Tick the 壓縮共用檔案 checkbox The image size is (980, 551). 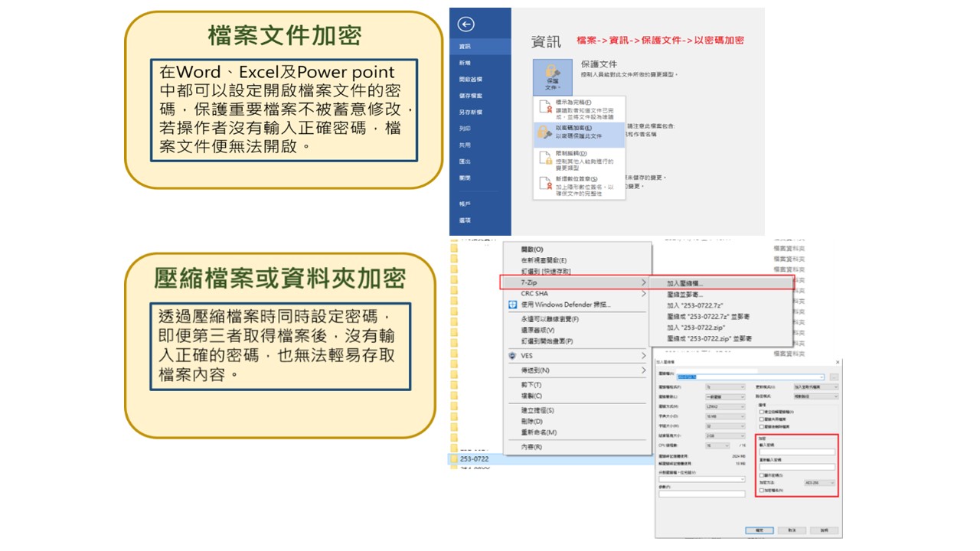[x=762, y=419]
